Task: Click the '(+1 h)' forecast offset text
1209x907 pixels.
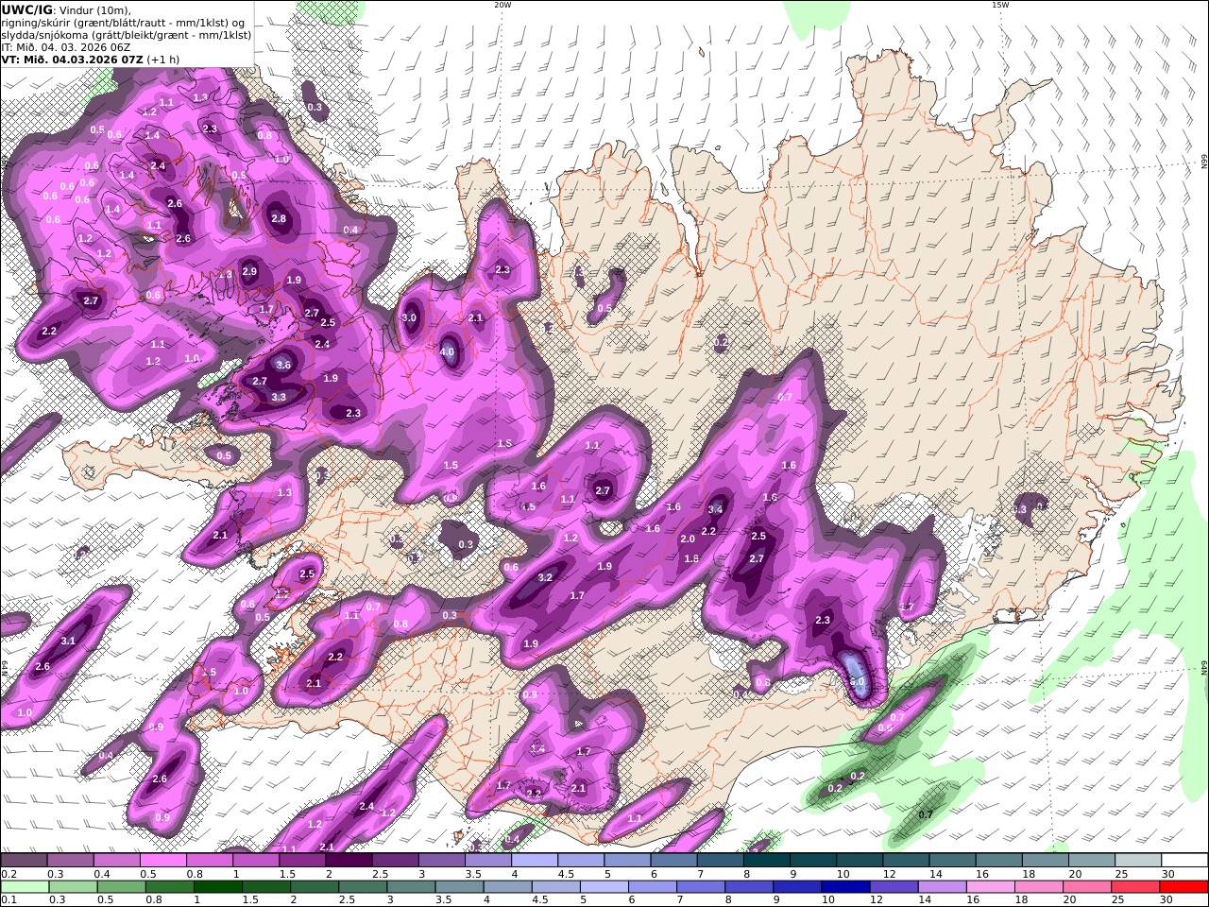Action: coord(162,60)
